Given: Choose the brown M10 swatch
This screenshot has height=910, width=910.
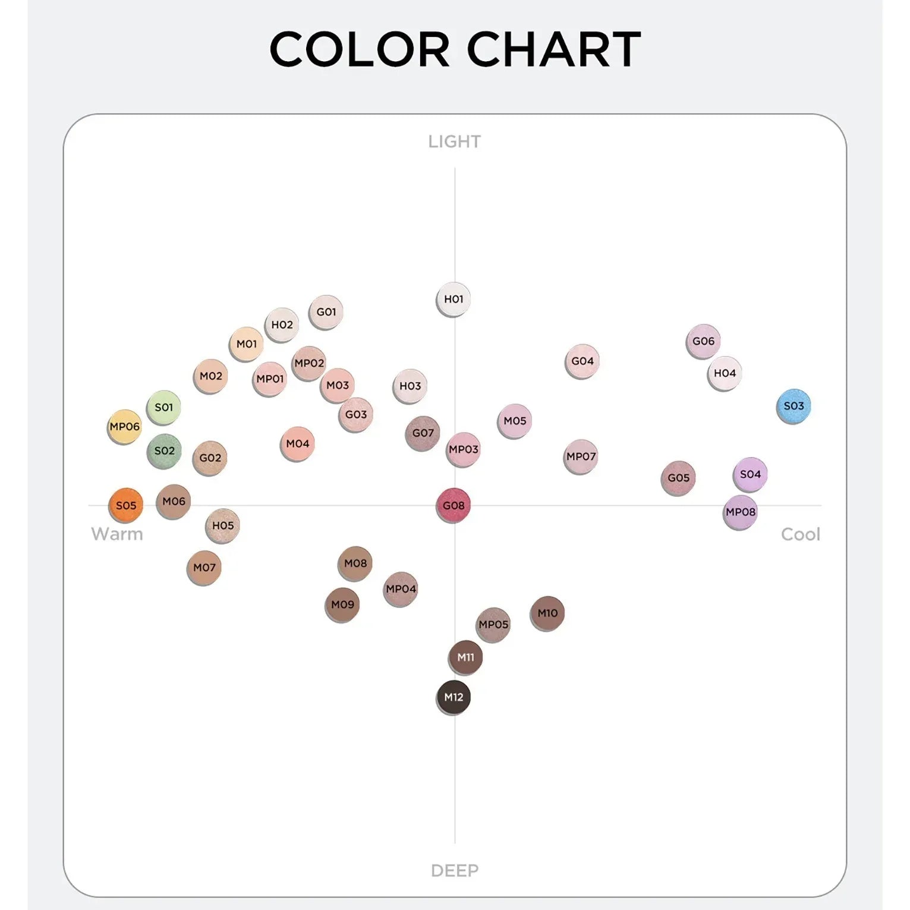Looking at the screenshot, I should (x=547, y=613).
